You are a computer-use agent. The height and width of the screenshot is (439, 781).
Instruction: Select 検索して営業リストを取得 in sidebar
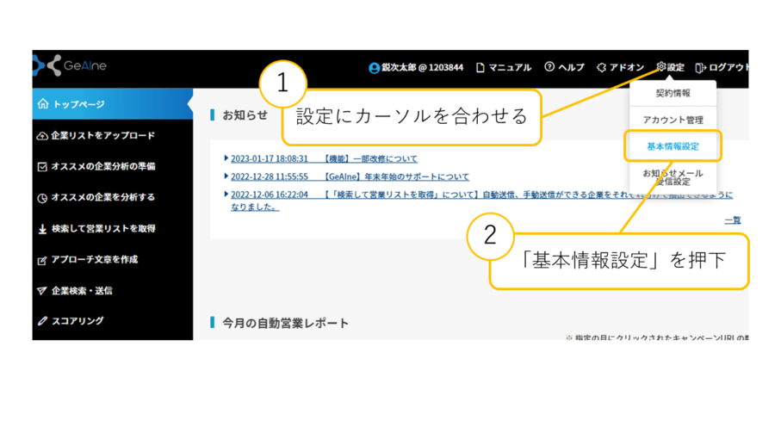point(102,229)
